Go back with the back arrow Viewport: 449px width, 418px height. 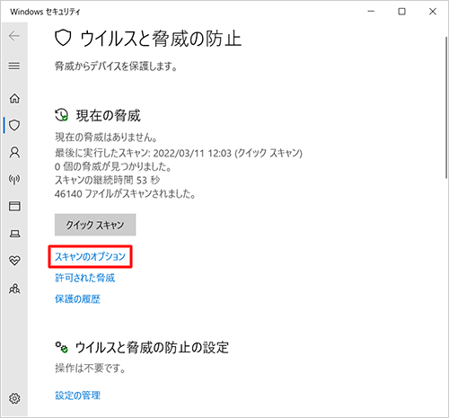click(x=14, y=36)
